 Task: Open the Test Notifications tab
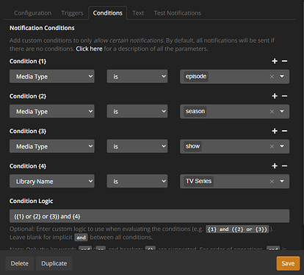(x=178, y=13)
